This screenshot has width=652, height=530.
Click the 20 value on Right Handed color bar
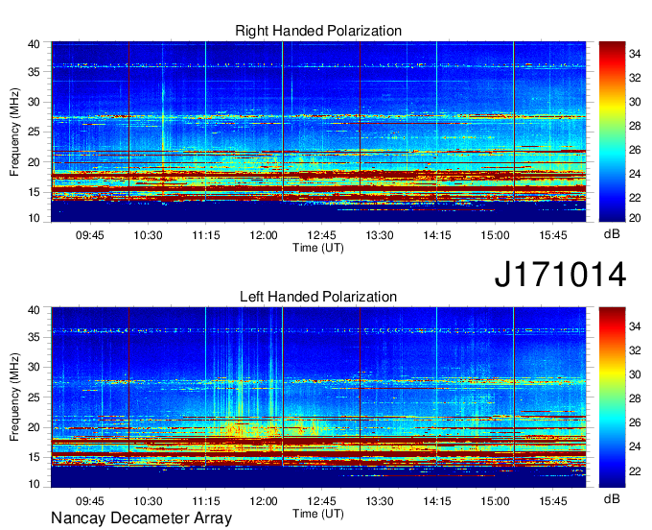click(x=635, y=218)
